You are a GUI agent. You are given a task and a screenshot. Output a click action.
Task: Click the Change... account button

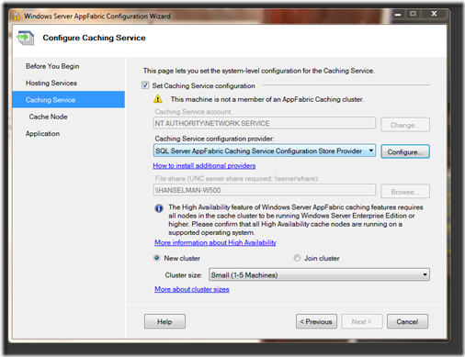click(405, 125)
